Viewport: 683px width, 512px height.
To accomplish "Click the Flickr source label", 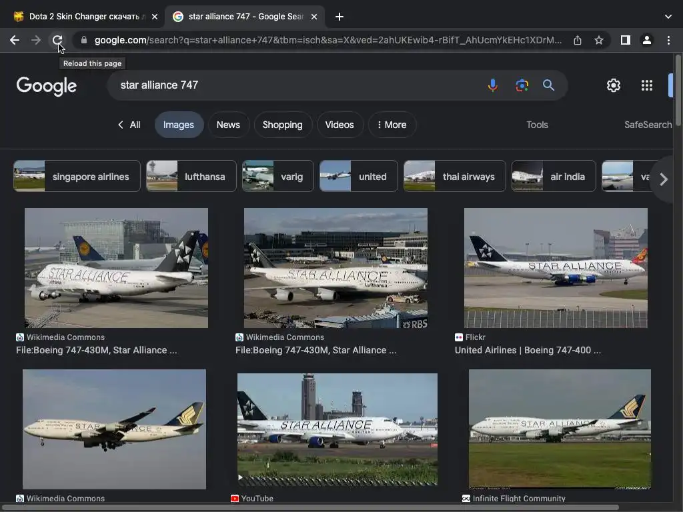I will pos(475,337).
